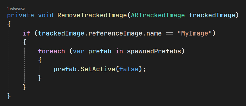This screenshot has height=106, width=246.
Task: Click the == equality operator
Action: tap(170, 33)
